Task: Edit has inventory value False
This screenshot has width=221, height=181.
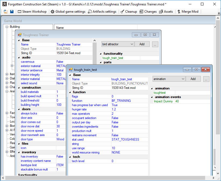Action: click(61, 156)
